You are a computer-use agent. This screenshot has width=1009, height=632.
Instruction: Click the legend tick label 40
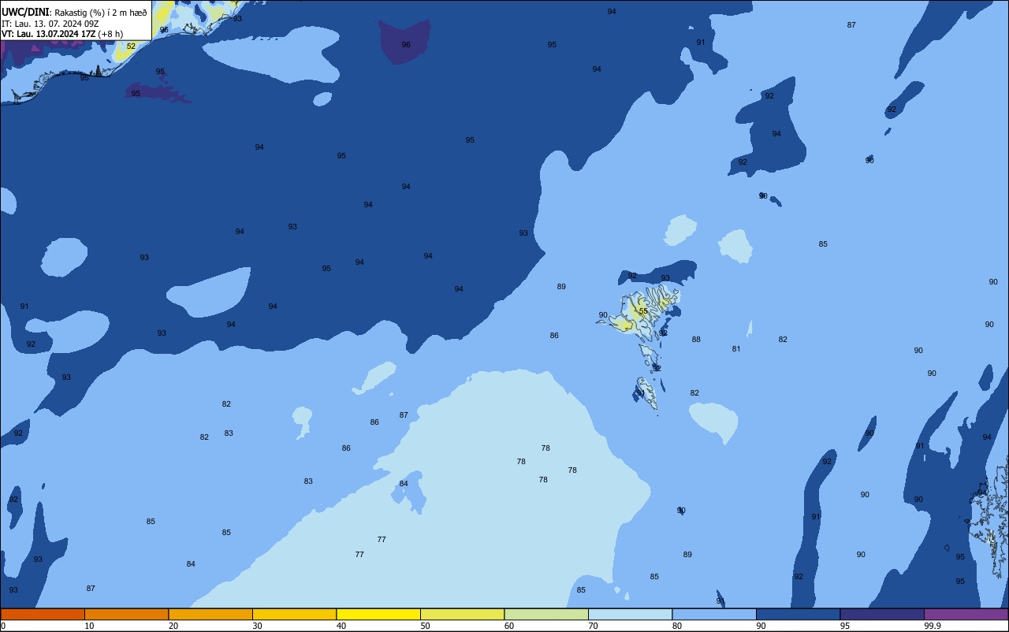341,626
